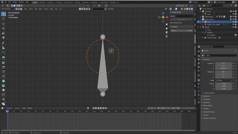
Task: Select the Transform tool
Action: coord(3,38)
